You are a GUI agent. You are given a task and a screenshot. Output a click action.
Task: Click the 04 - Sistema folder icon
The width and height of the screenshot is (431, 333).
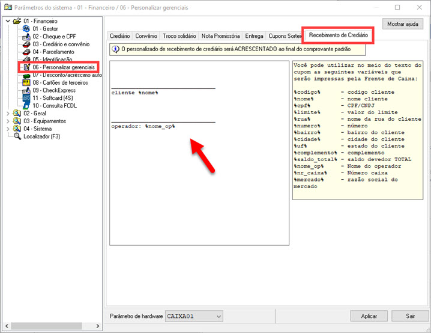pos(17,129)
